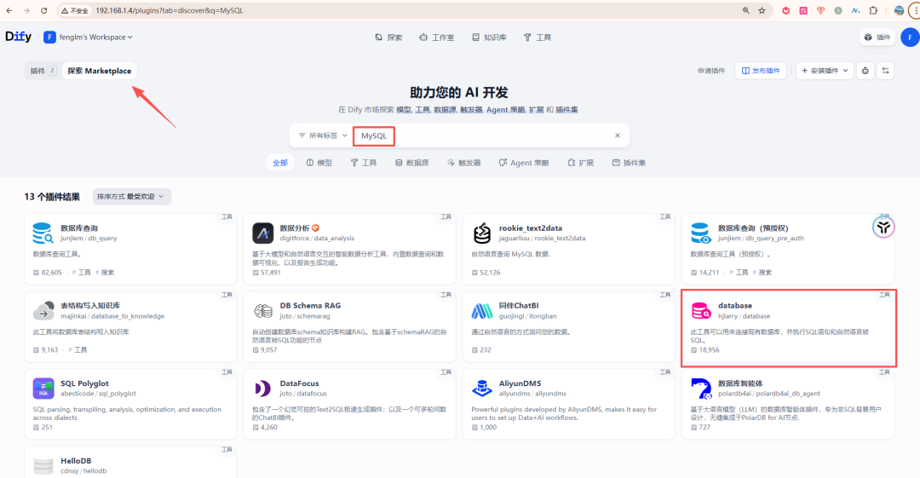Open the 数据库查询（预授权）plugin icon

pos(700,233)
